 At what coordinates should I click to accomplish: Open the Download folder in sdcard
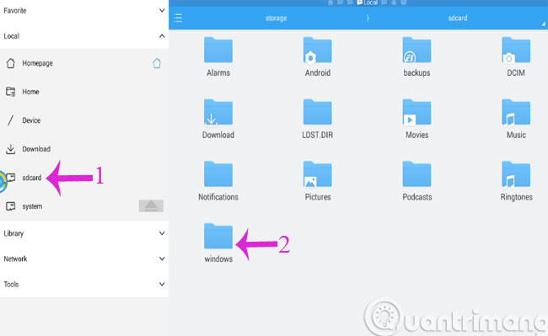click(x=218, y=119)
